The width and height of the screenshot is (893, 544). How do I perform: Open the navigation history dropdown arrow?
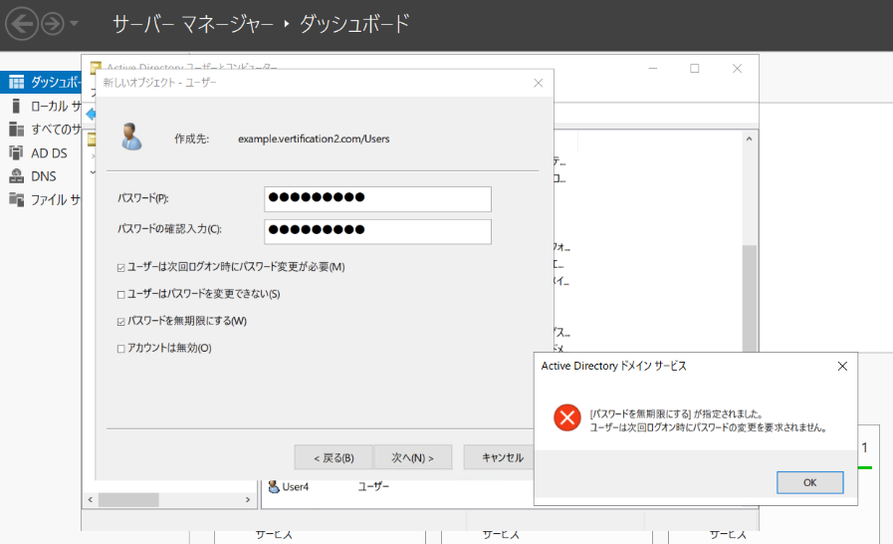(74, 24)
